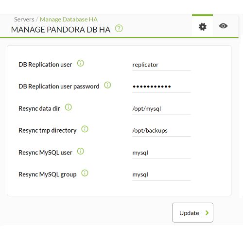The image size is (243, 243).
Task: Focus the replication user password field
Action: 161,87
